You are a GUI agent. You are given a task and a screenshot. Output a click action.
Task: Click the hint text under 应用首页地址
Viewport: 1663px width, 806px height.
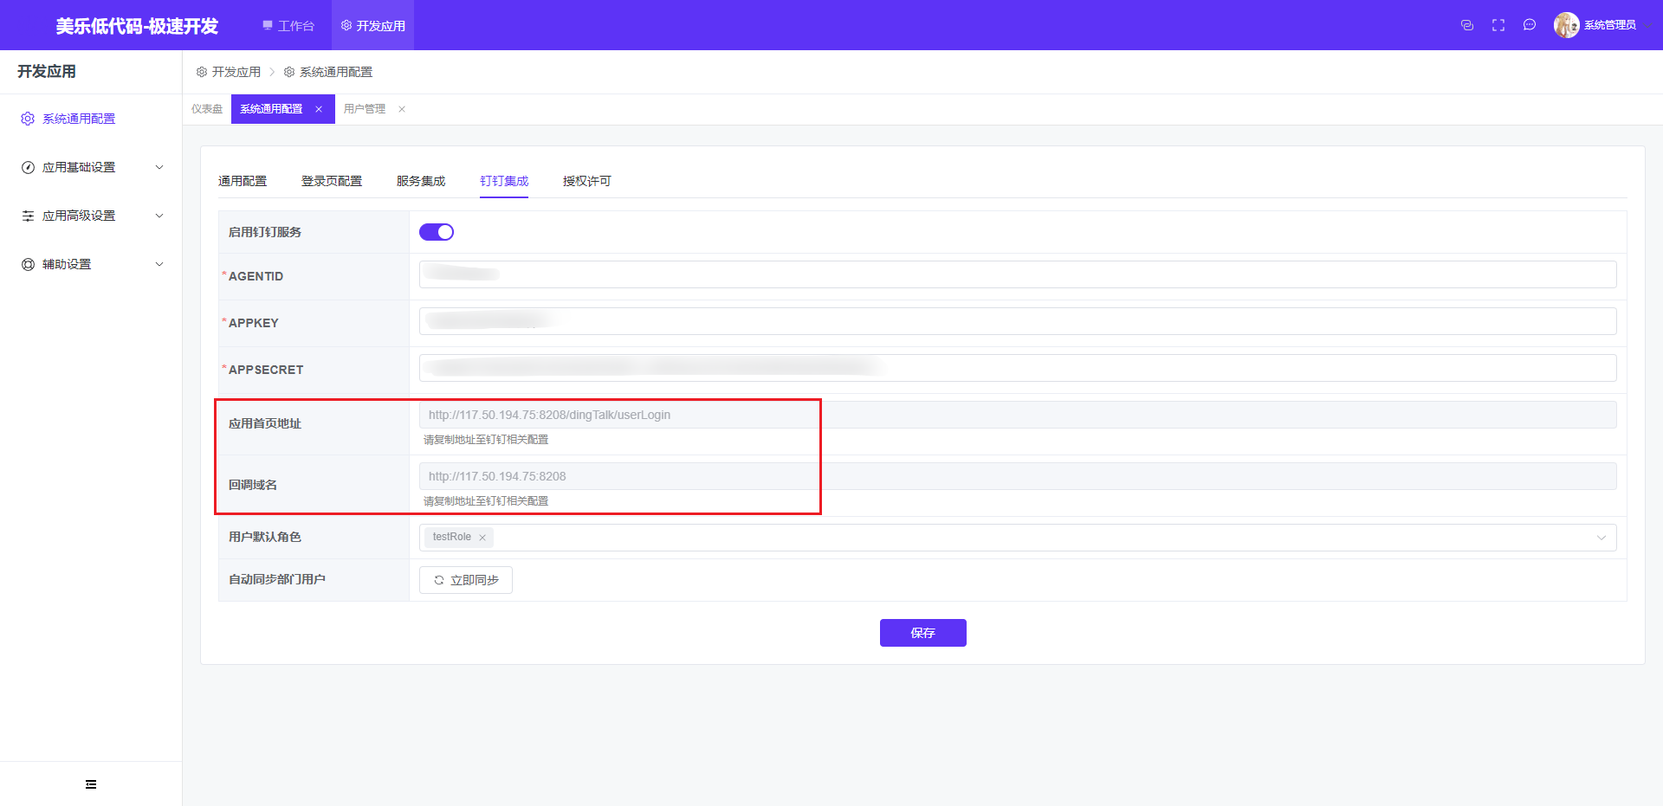coord(486,440)
